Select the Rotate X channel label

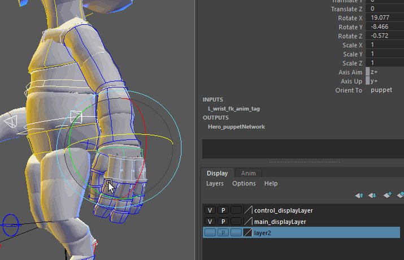coord(350,18)
